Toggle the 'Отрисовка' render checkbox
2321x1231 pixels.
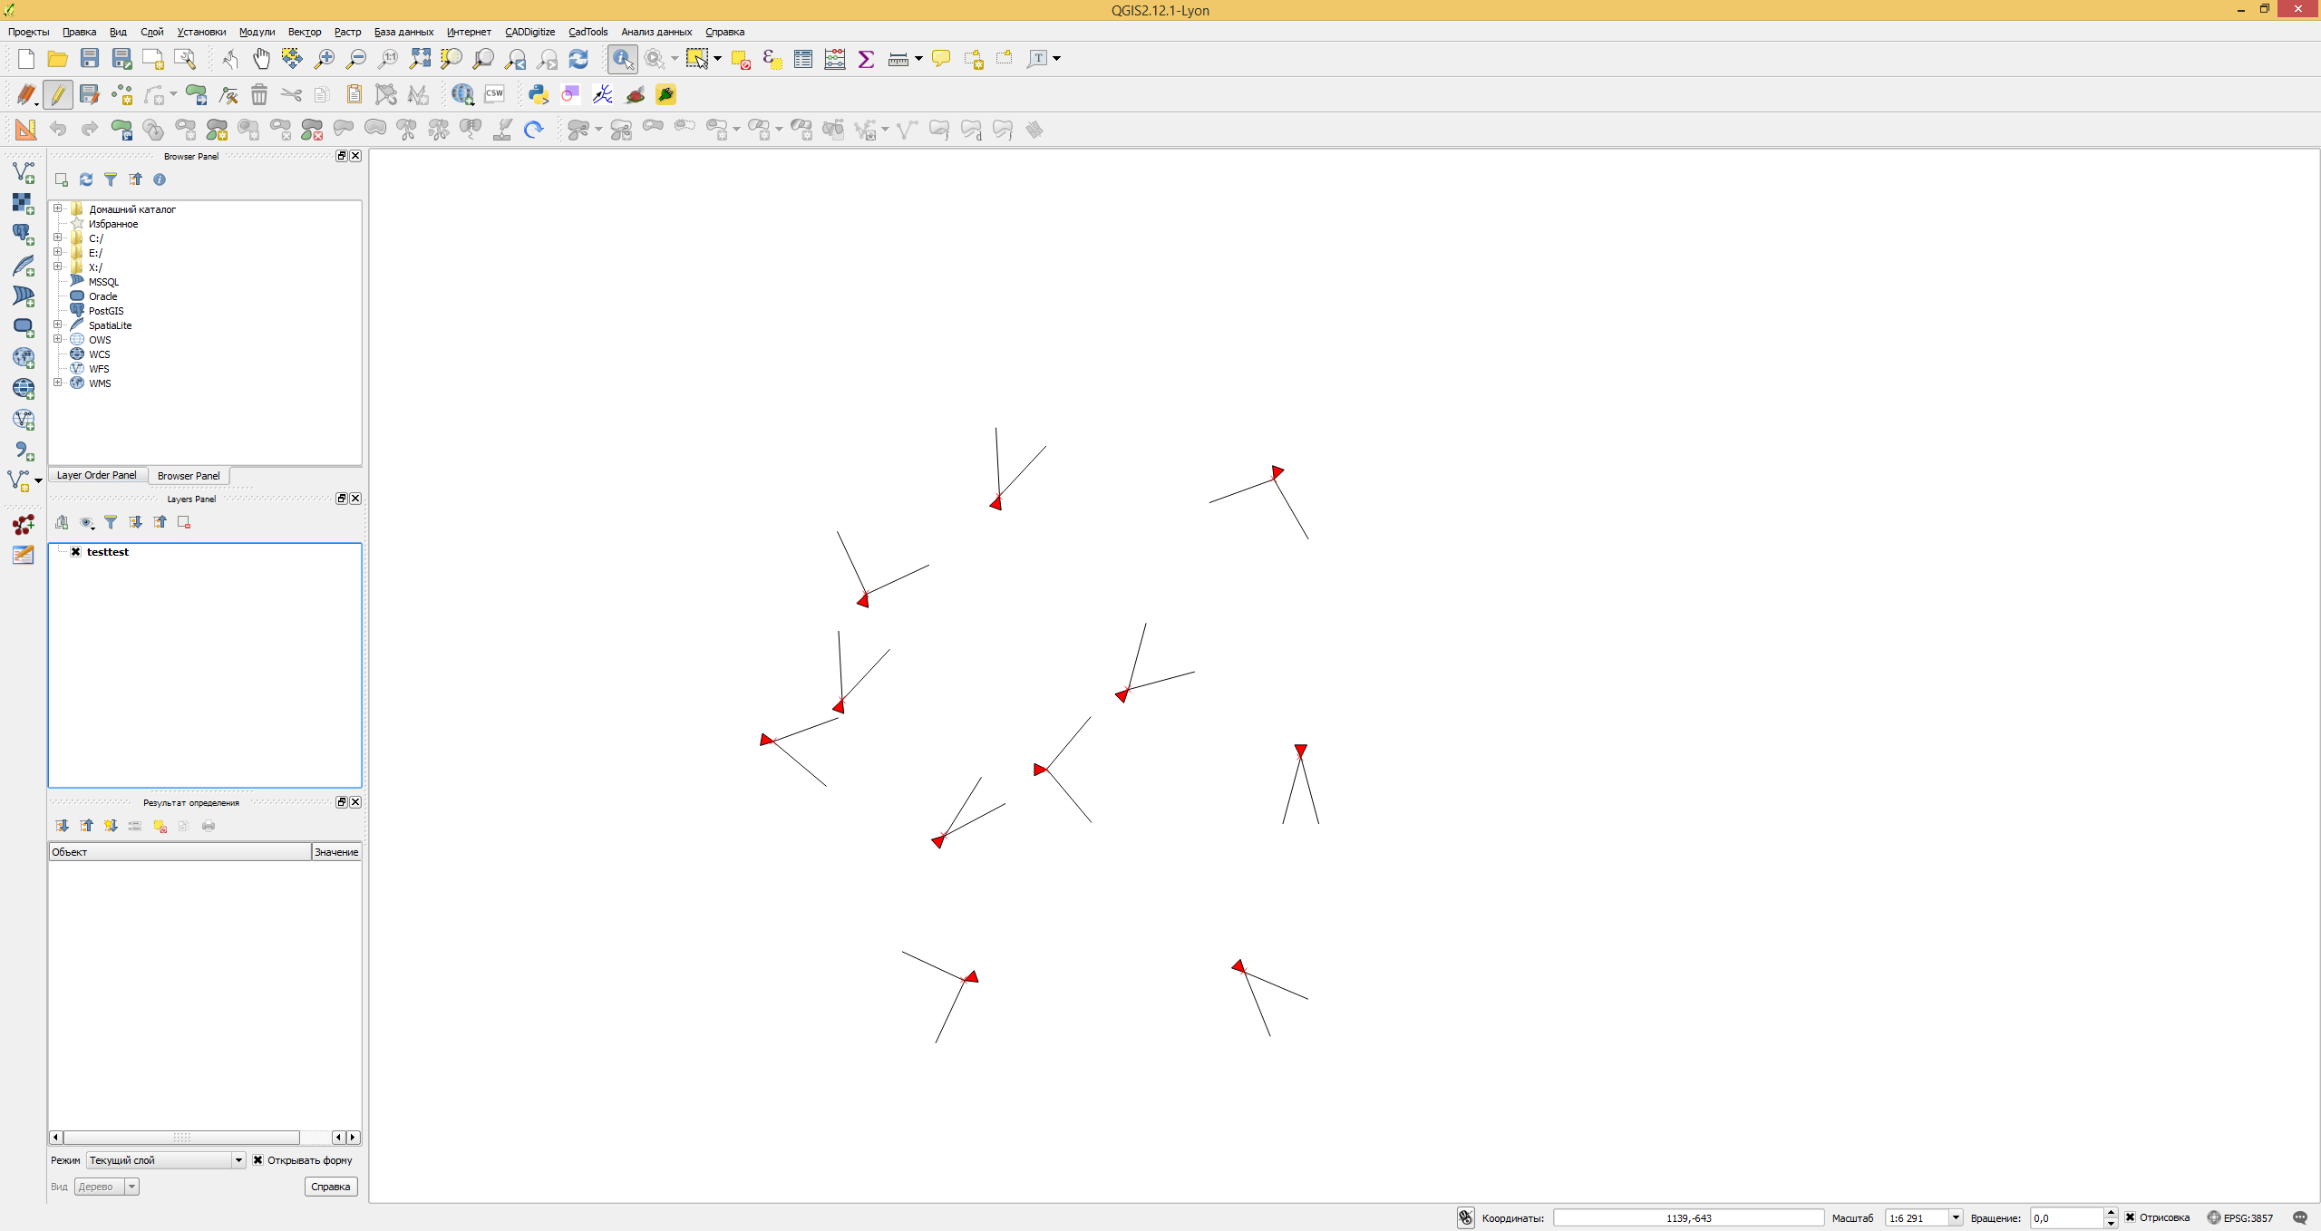(2131, 1217)
